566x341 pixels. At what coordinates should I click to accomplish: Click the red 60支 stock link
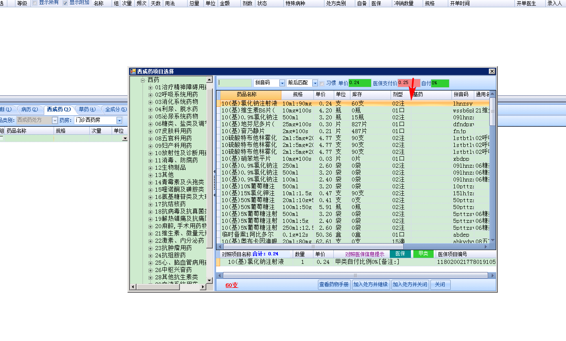point(232,285)
